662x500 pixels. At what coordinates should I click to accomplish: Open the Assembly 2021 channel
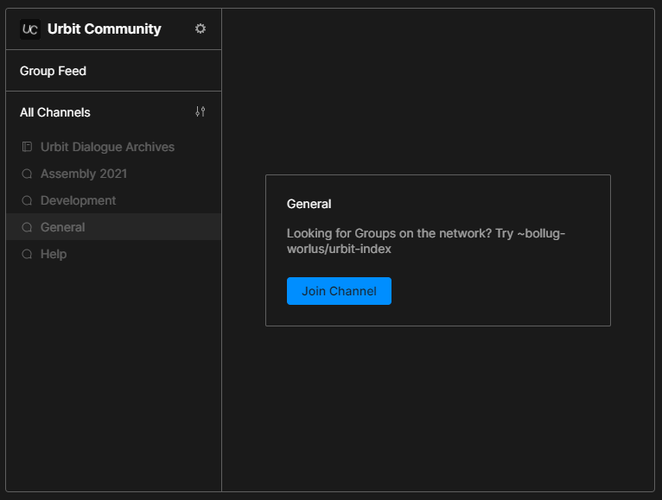[x=113, y=174]
